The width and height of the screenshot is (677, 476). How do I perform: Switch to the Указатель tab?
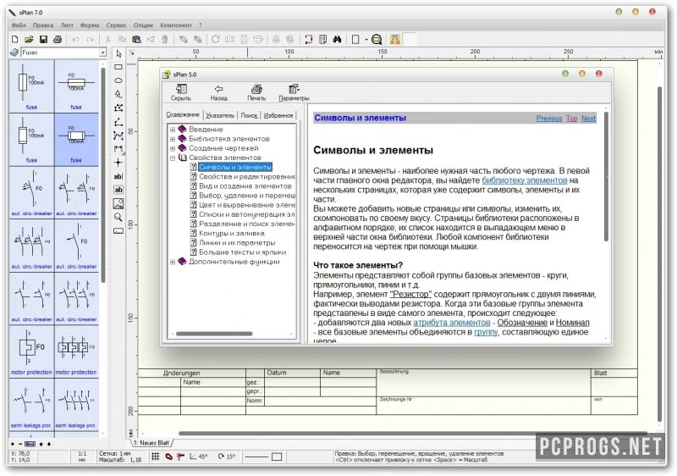point(220,115)
